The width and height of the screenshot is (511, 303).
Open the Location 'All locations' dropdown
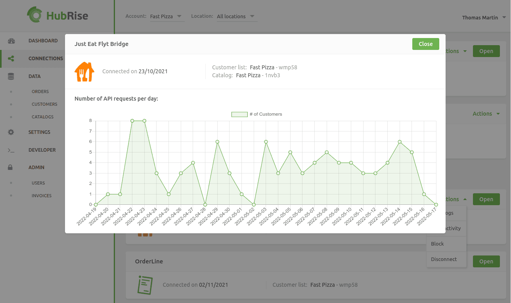[236, 16]
